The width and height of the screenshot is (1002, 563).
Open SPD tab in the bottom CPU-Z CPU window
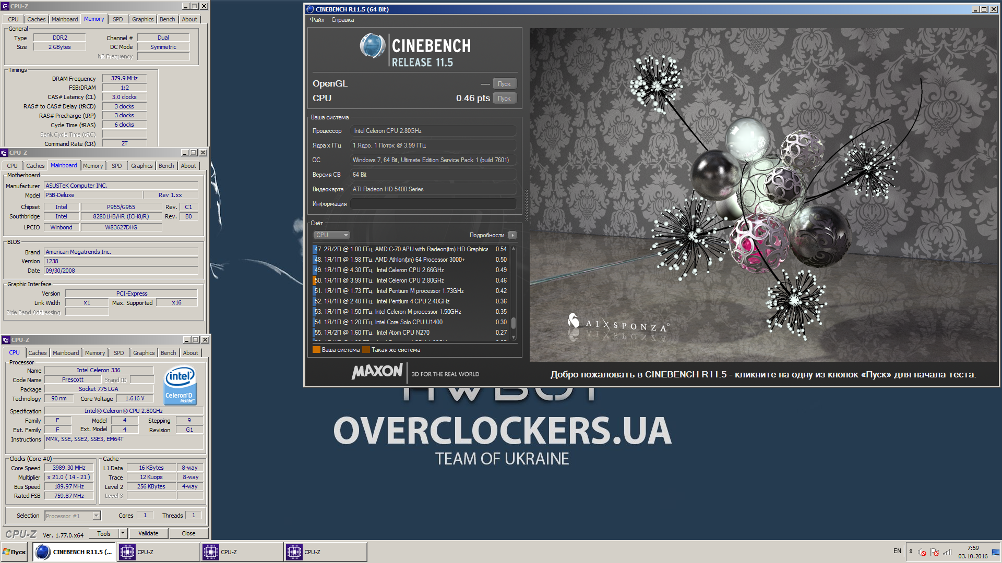click(x=119, y=353)
